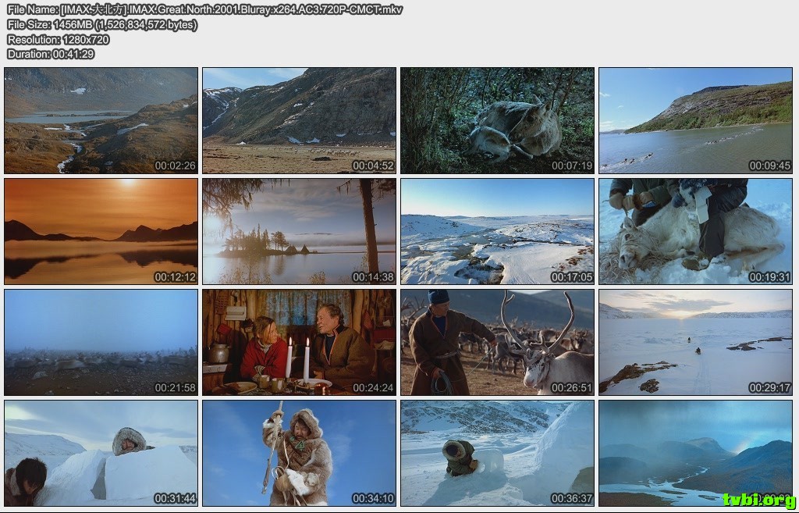Open the resting reindeer frame at 00:07:19

pos(497,120)
